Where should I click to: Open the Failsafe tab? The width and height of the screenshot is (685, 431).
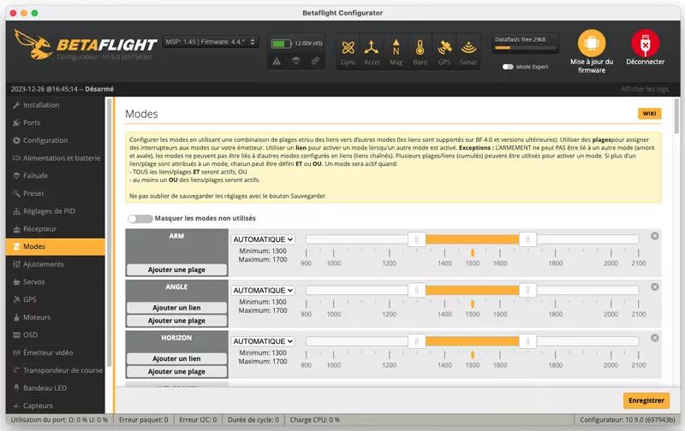click(55, 176)
